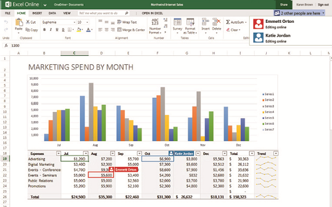Toggle Italic formatting
The image size is (332, 207).
(x=50, y=30)
